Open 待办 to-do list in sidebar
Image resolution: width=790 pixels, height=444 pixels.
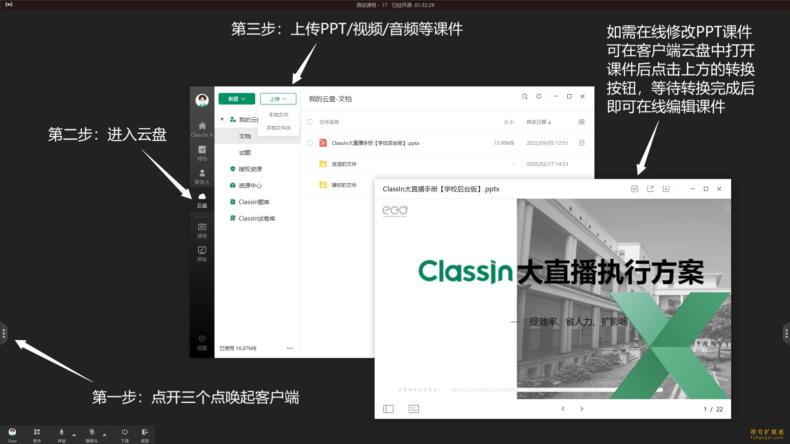click(x=202, y=153)
